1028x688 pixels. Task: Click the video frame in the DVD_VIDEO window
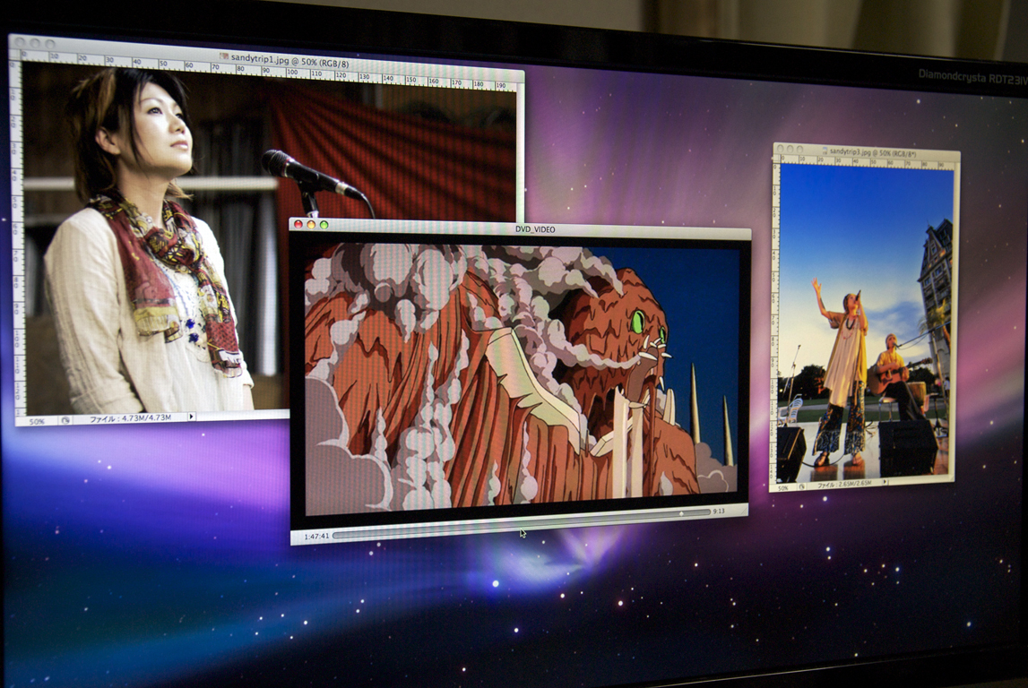pyautogui.click(x=523, y=379)
